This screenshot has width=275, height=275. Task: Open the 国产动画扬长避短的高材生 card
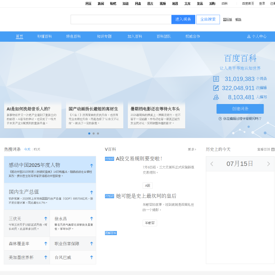coord(95,115)
